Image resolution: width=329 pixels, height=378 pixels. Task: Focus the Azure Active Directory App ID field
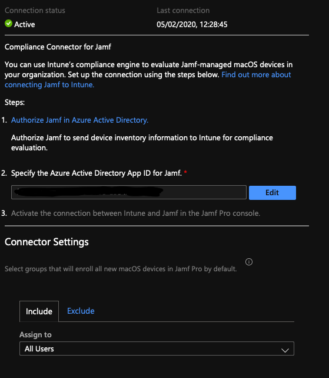tap(129, 192)
